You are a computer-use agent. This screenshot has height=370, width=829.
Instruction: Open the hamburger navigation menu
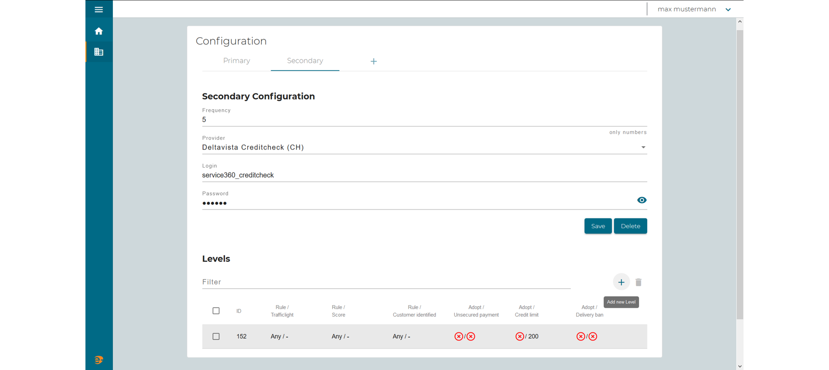tap(98, 10)
